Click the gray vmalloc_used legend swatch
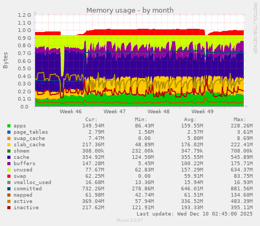The width and height of the screenshot is (260, 226). 9,182
